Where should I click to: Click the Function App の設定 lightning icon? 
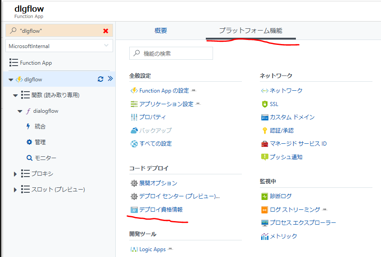tap(134, 91)
